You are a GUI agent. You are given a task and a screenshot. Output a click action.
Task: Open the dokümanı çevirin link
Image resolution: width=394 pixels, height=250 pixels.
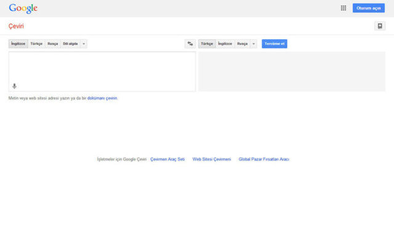(x=102, y=98)
